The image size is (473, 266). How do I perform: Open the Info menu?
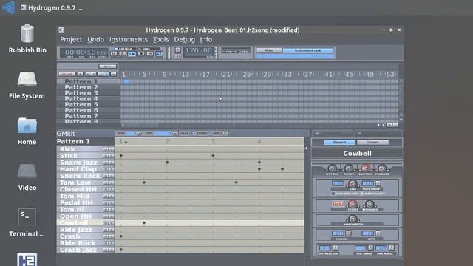point(205,39)
